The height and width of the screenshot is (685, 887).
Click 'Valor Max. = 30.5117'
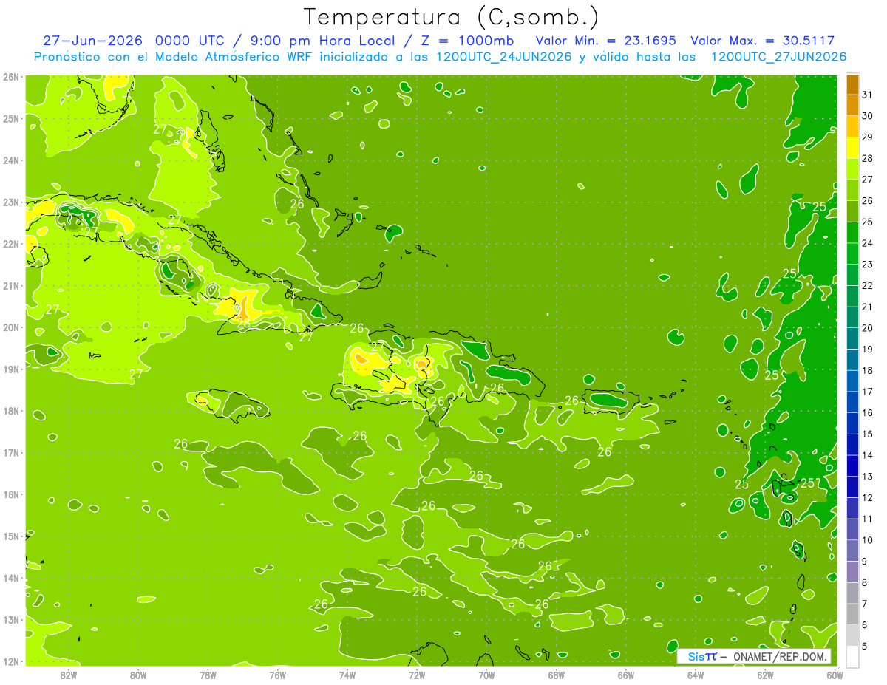[x=762, y=41]
